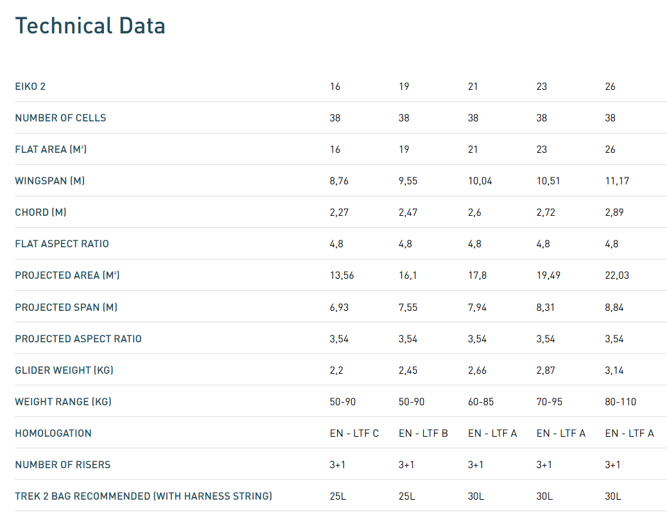Select wingspan value 8,76

[x=339, y=181]
